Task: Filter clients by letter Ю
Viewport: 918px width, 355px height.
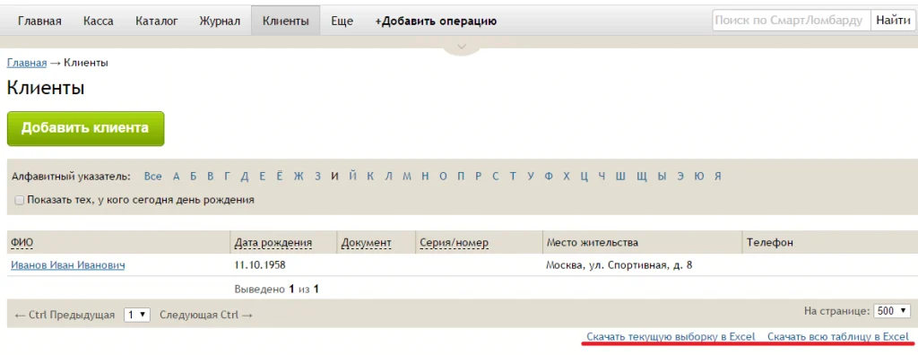Action: (x=699, y=177)
